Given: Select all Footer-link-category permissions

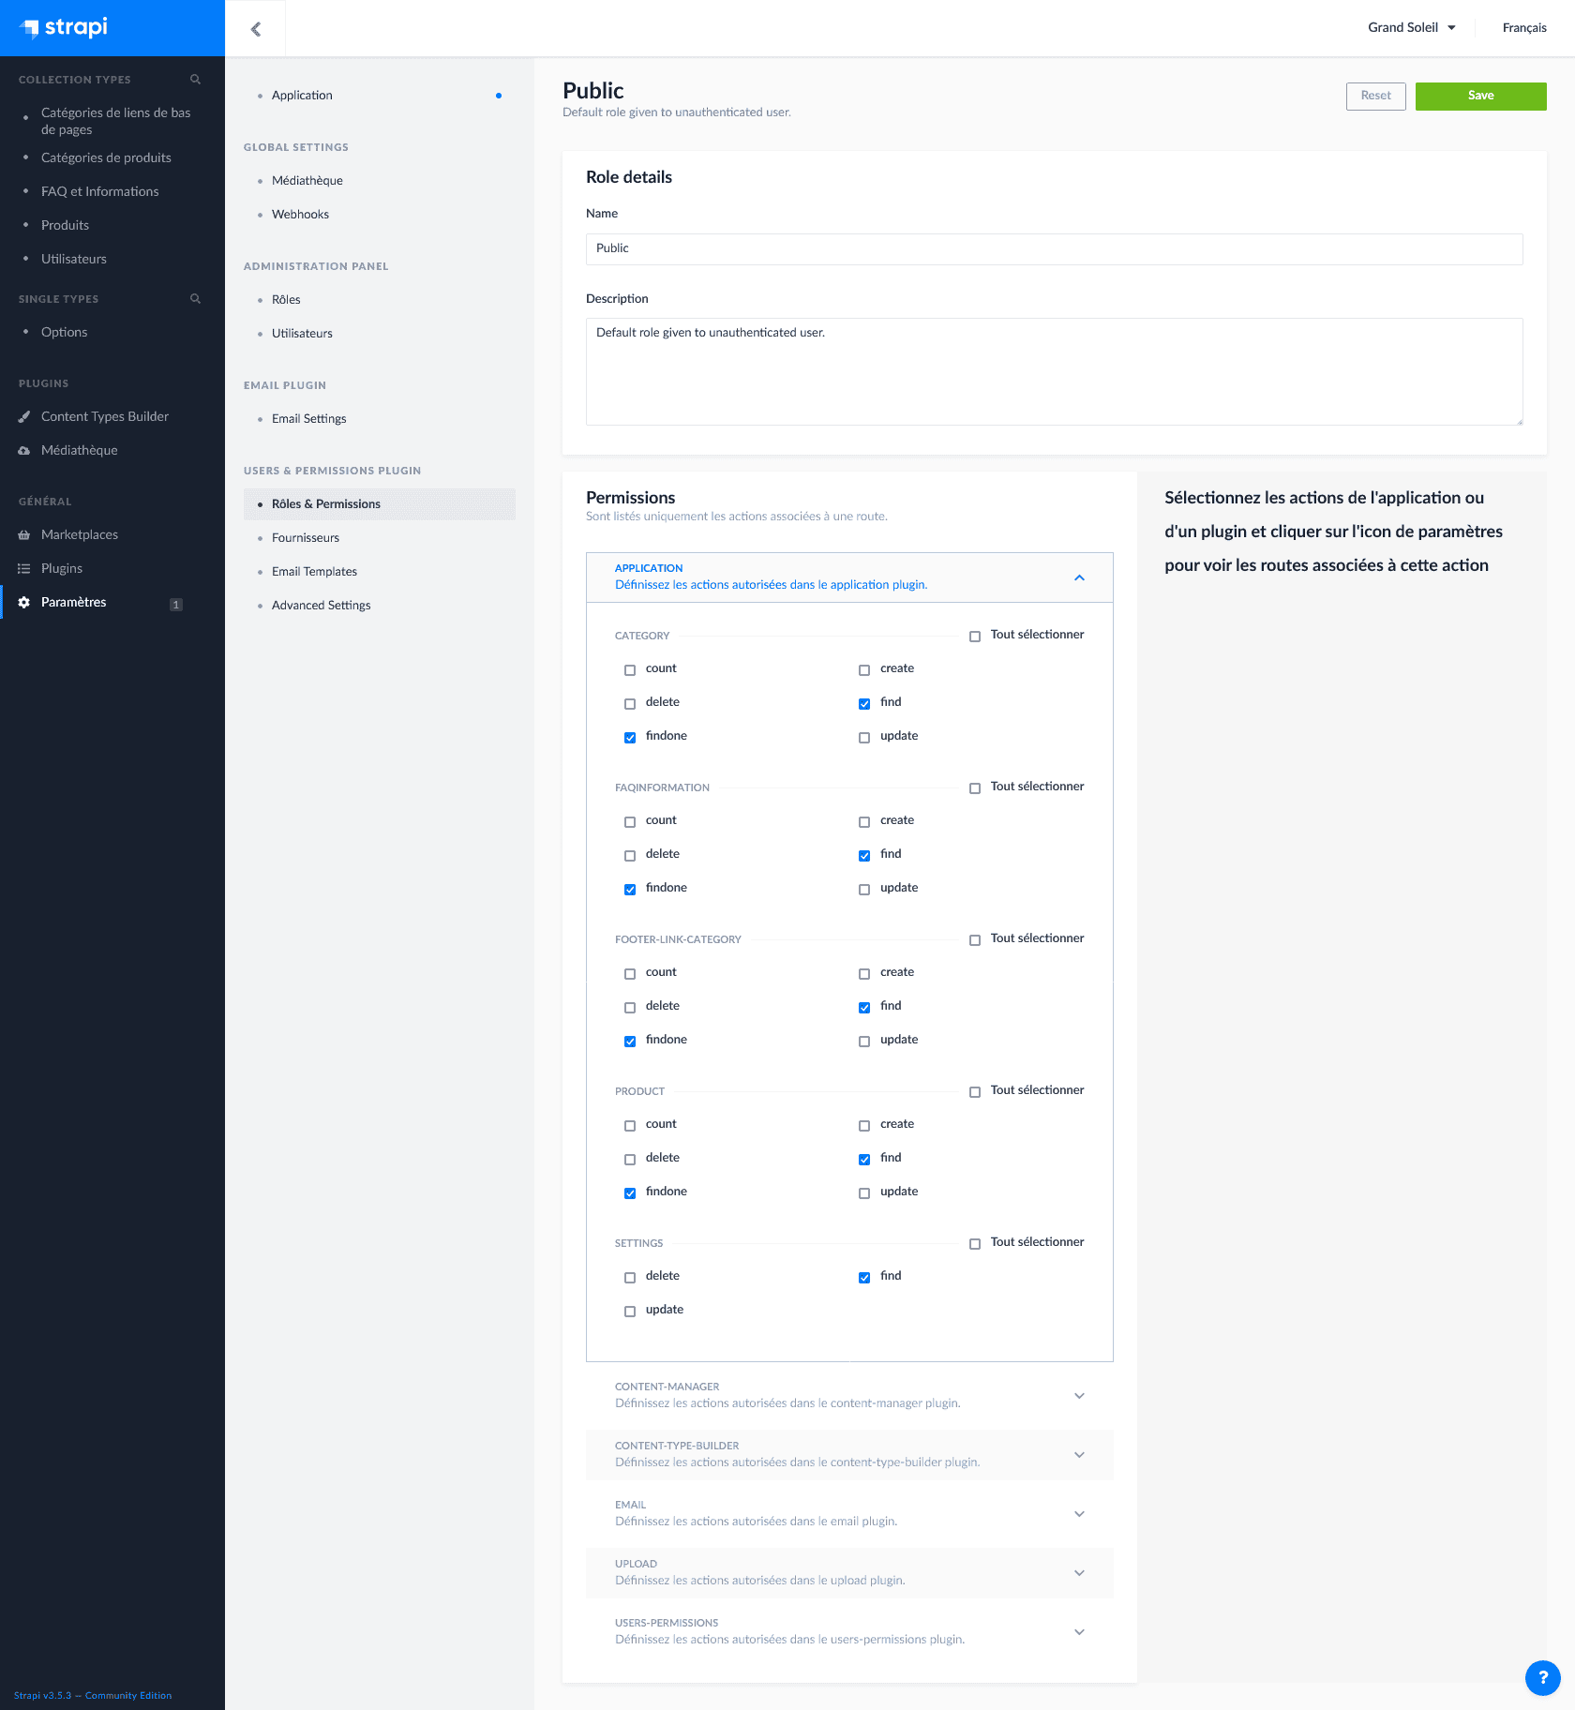Looking at the screenshot, I should pos(975,939).
